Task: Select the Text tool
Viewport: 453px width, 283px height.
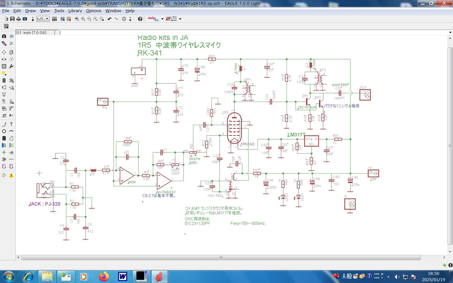Action: point(11,124)
